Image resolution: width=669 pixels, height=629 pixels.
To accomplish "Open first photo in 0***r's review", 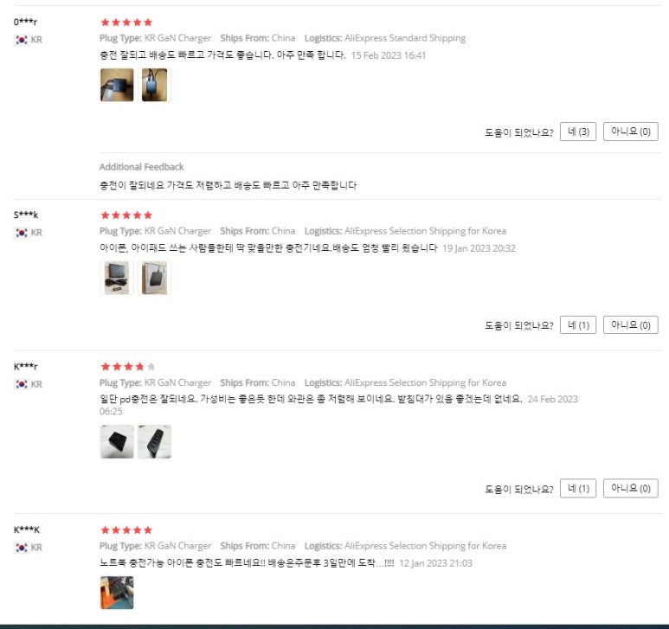I will 117,85.
